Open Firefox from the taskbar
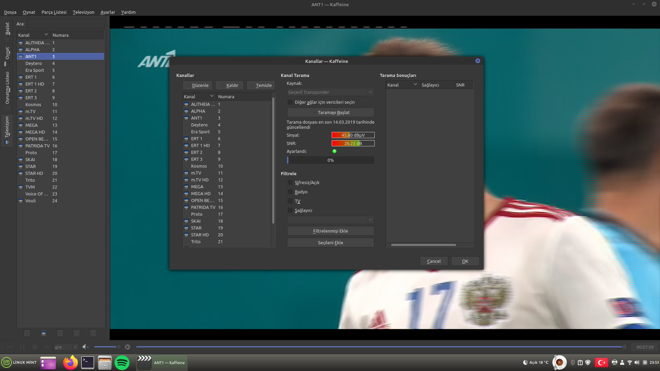The image size is (660, 371). 70,362
